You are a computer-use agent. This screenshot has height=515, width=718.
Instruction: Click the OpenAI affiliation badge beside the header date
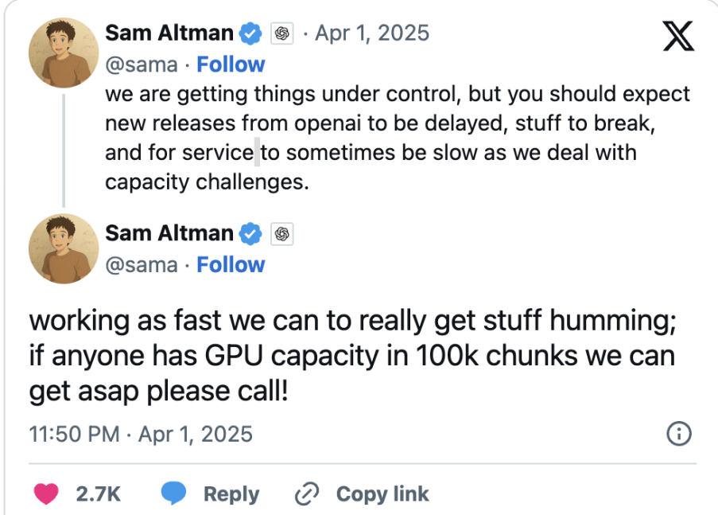point(282,33)
